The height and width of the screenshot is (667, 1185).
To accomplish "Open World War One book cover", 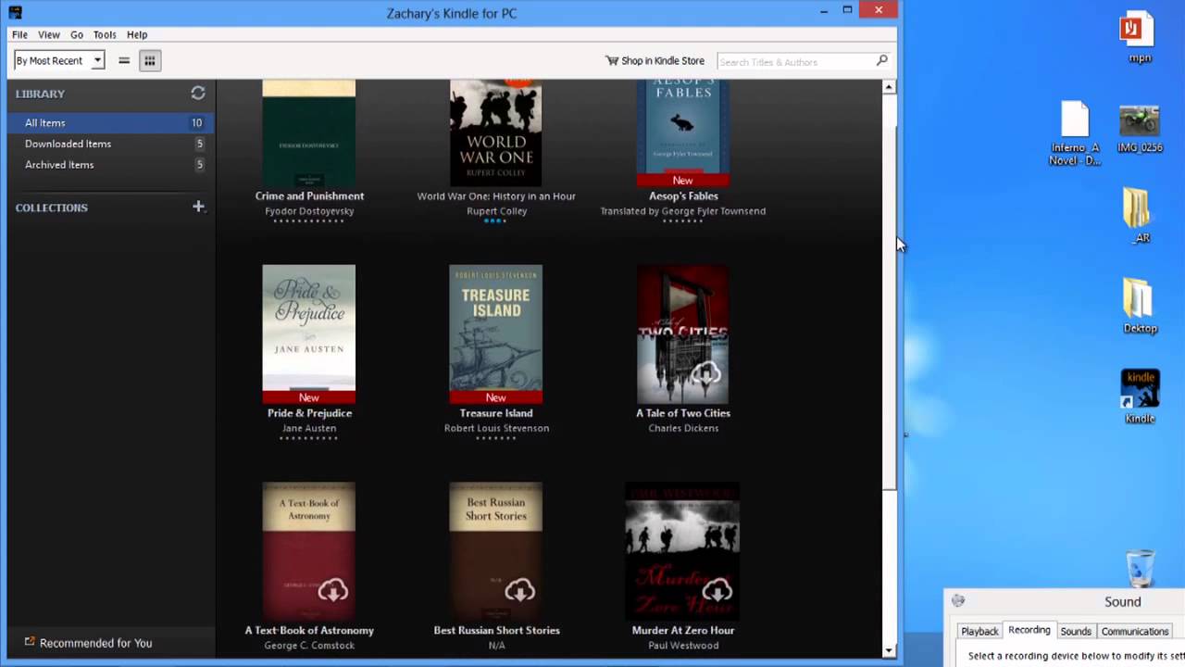I will click(496, 133).
